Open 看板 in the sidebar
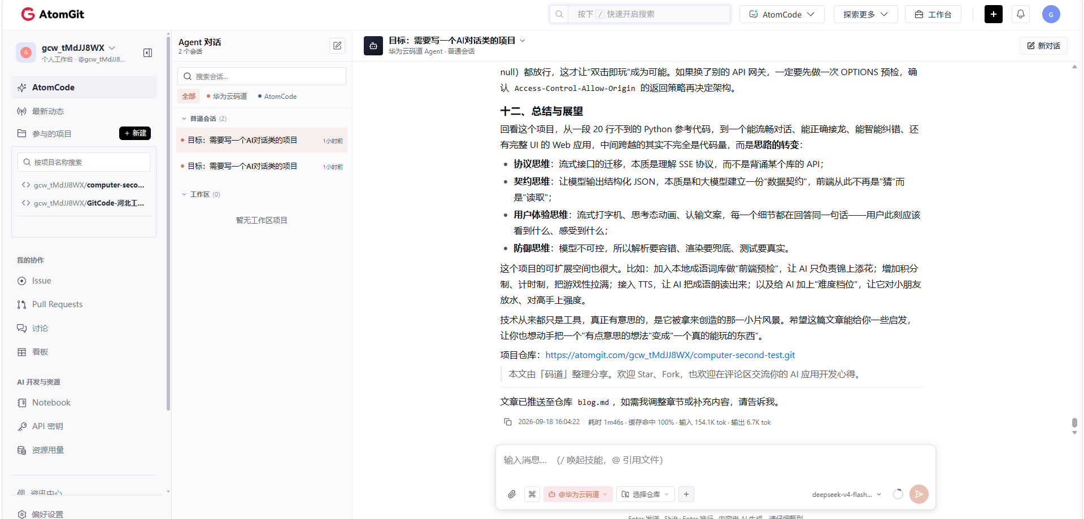The height and width of the screenshot is (519, 1084). pyautogui.click(x=33, y=352)
